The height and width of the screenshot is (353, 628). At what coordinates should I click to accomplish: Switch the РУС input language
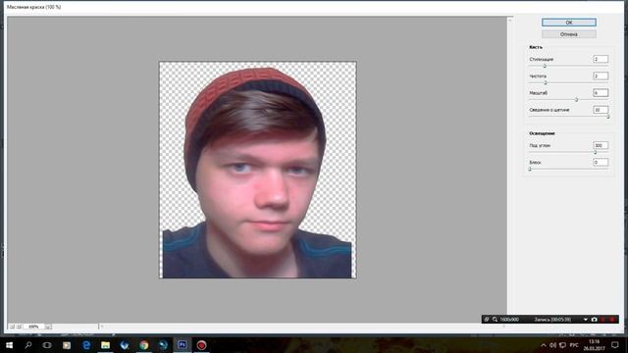click(x=574, y=345)
